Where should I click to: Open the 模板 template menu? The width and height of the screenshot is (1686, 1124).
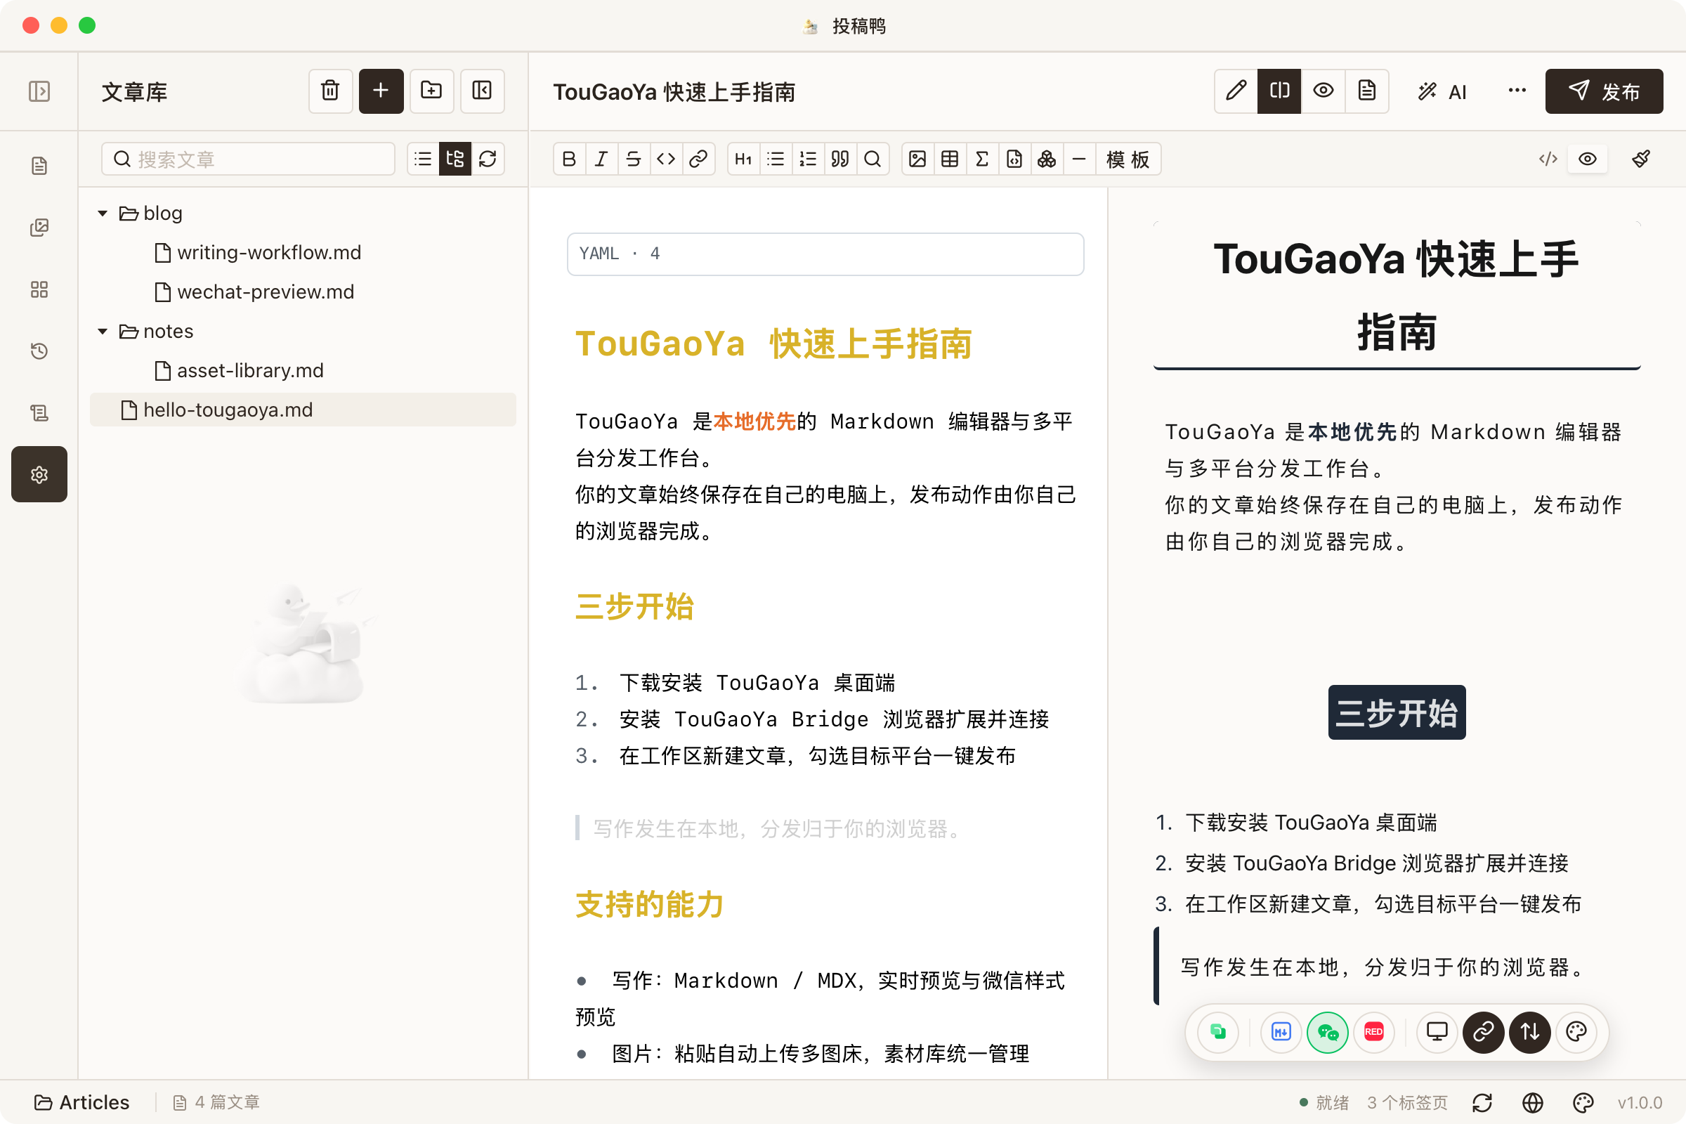pos(1128,159)
